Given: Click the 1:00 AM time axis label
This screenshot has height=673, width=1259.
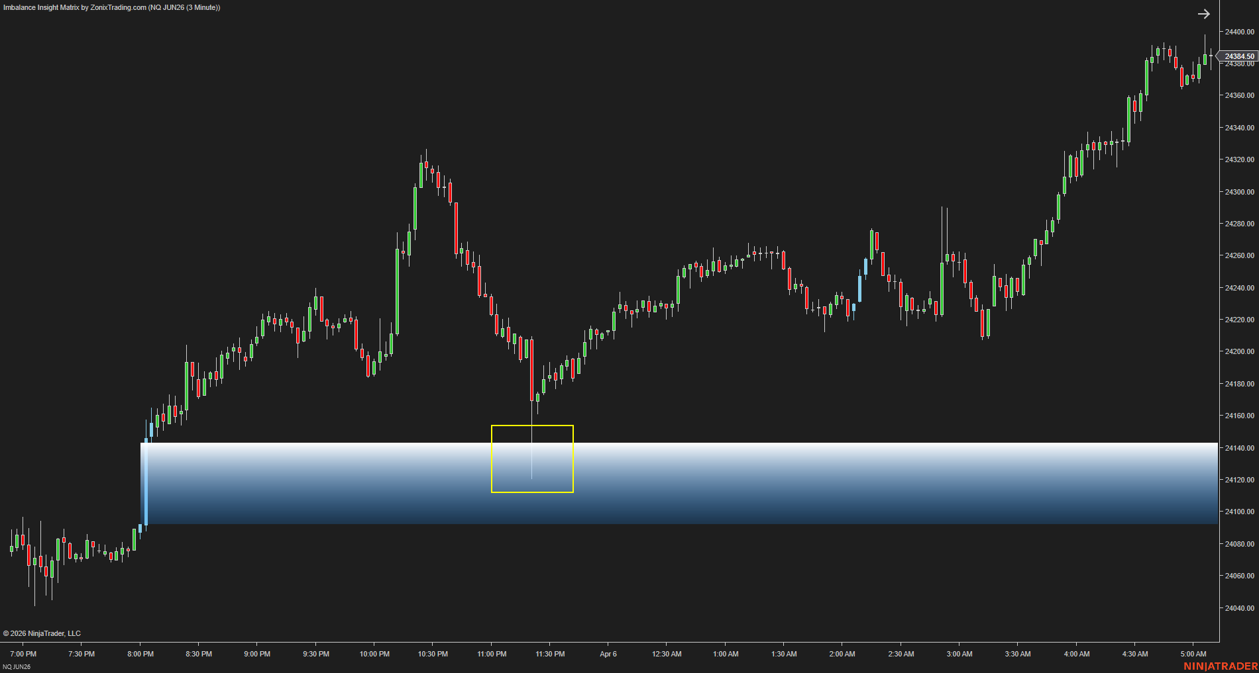Looking at the screenshot, I should pos(726,654).
